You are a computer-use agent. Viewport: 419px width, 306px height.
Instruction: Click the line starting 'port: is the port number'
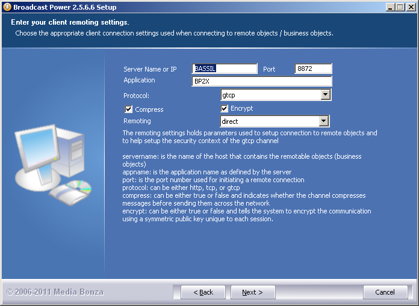tap(213, 180)
